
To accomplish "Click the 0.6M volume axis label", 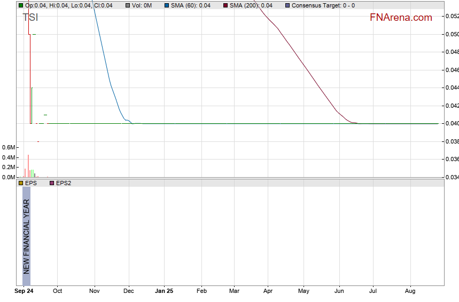I will coord(8,147).
